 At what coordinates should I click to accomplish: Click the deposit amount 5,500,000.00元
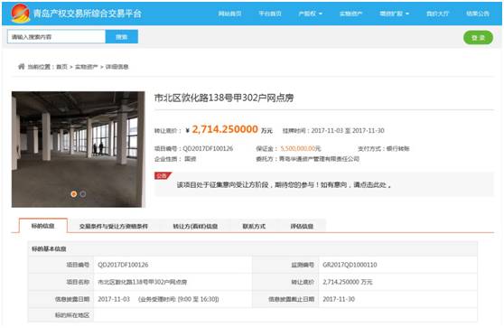click(x=301, y=148)
